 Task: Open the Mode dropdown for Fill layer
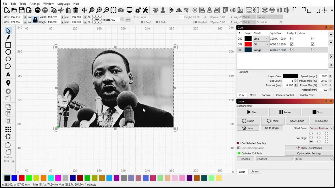tap(261, 44)
